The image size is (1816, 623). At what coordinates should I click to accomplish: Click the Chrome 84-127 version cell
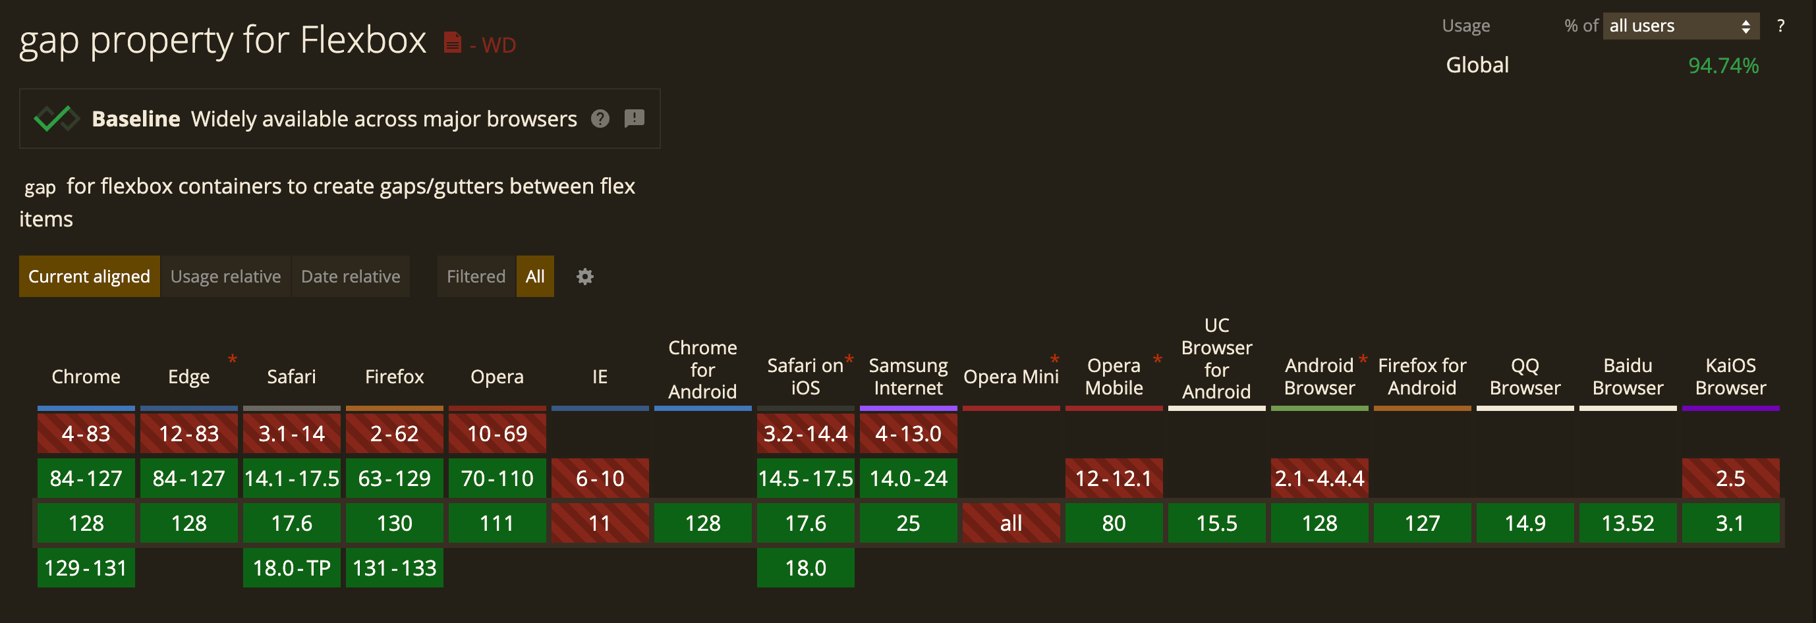(x=86, y=479)
